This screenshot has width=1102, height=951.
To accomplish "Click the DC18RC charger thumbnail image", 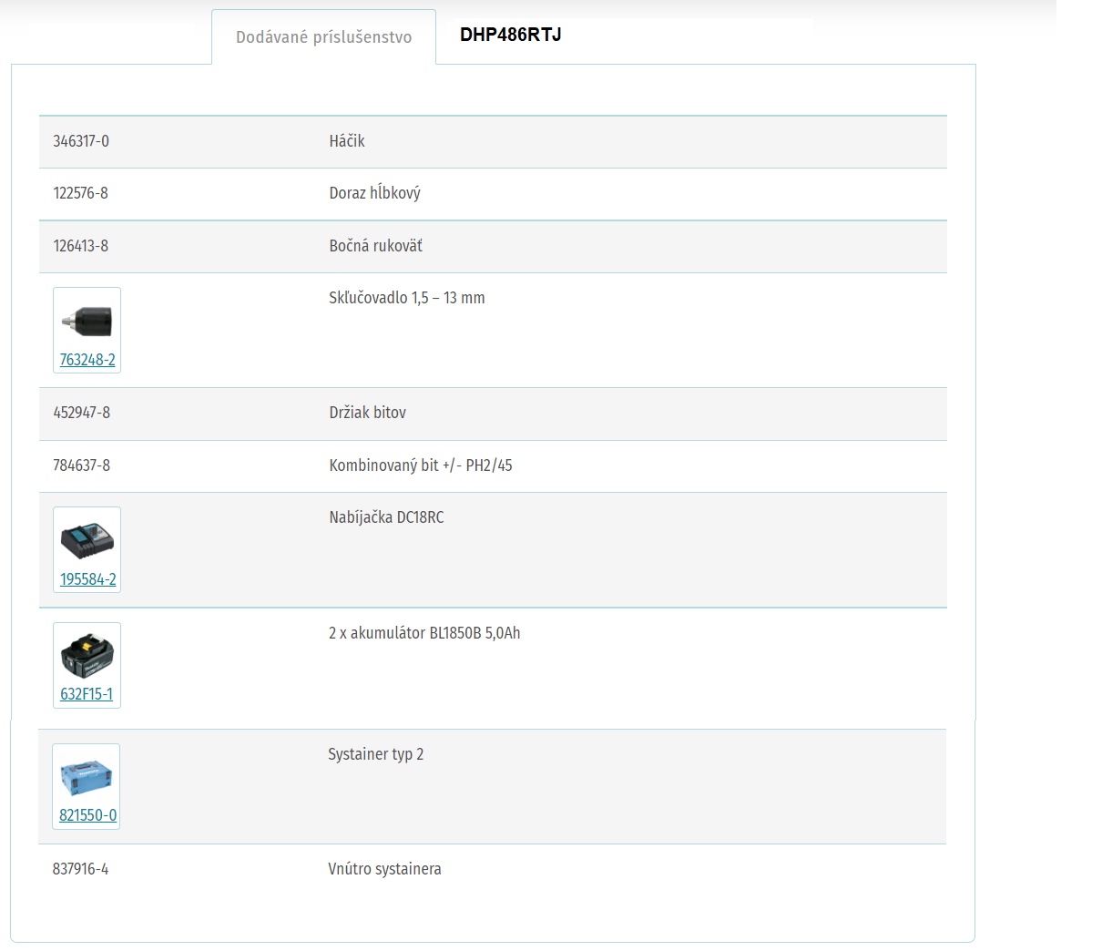I will point(87,541).
